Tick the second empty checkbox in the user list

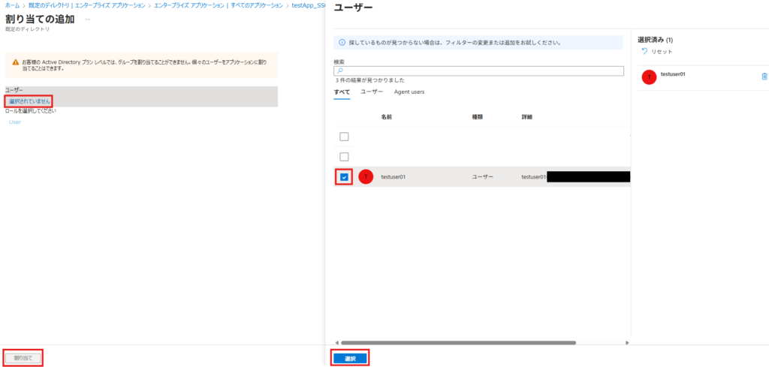point(345,157)
